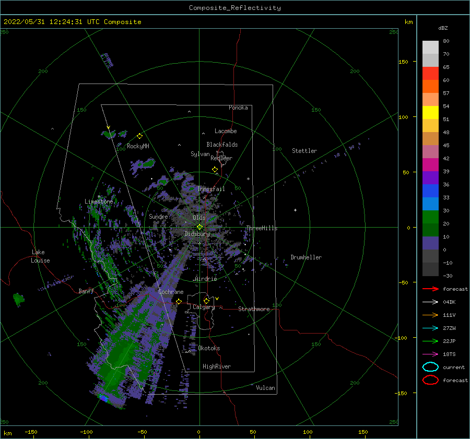Click the Olds map label
Image resolution: width=470 pixels, height=439 pixels.
tap(199, 218)
